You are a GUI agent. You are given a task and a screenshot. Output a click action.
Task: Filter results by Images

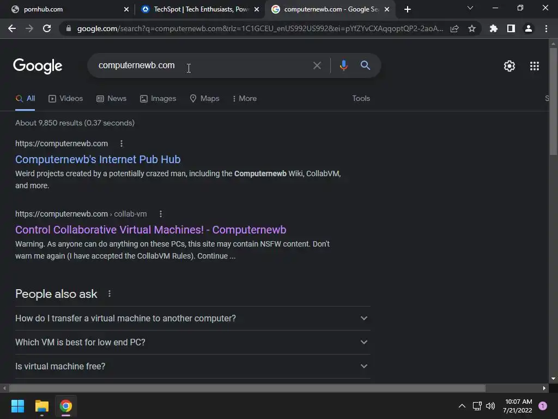coord(158,99)
